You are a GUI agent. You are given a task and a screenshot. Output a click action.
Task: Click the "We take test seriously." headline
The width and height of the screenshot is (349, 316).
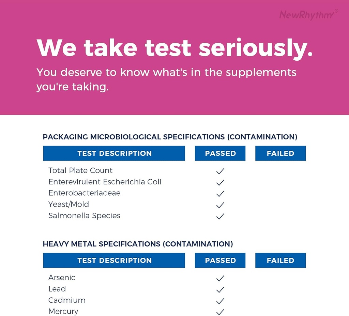coord(174,48)
